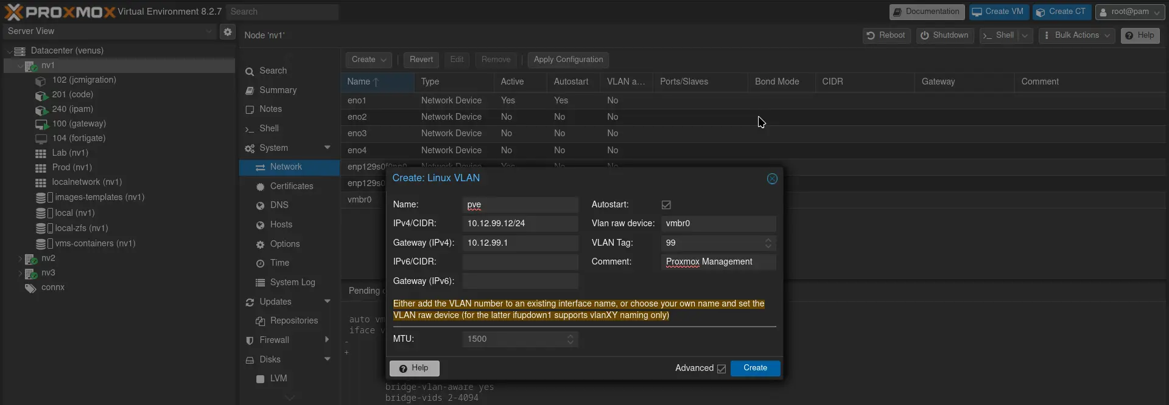Expand the Firewall menu section
The image size is (1169, 405).
pyautogui.click(x=328, y=340)
